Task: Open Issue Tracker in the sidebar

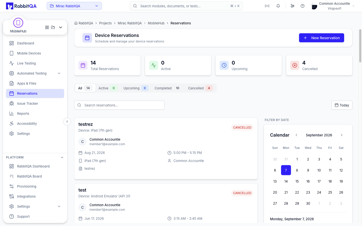Action: [x=35, y=103]
